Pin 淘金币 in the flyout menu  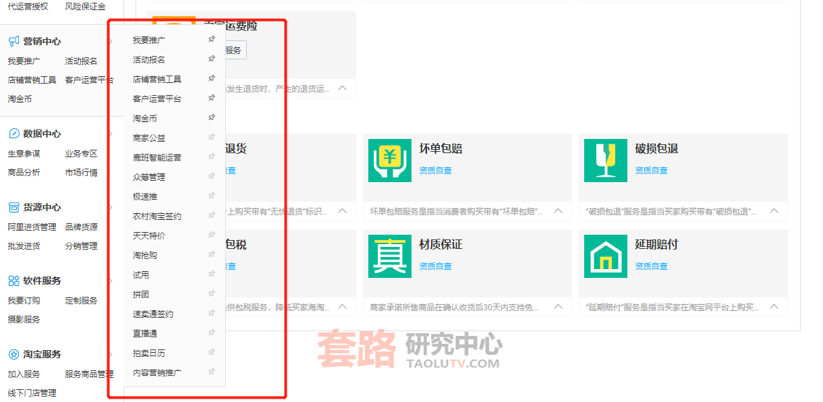(211, 118)
